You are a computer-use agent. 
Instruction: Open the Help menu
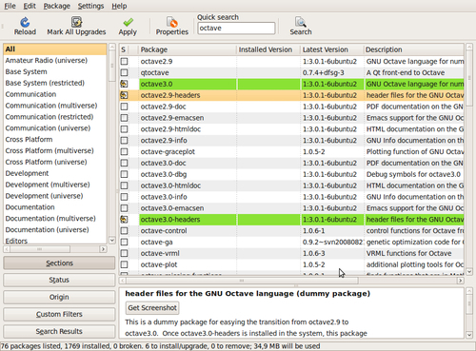click(119, 6)
